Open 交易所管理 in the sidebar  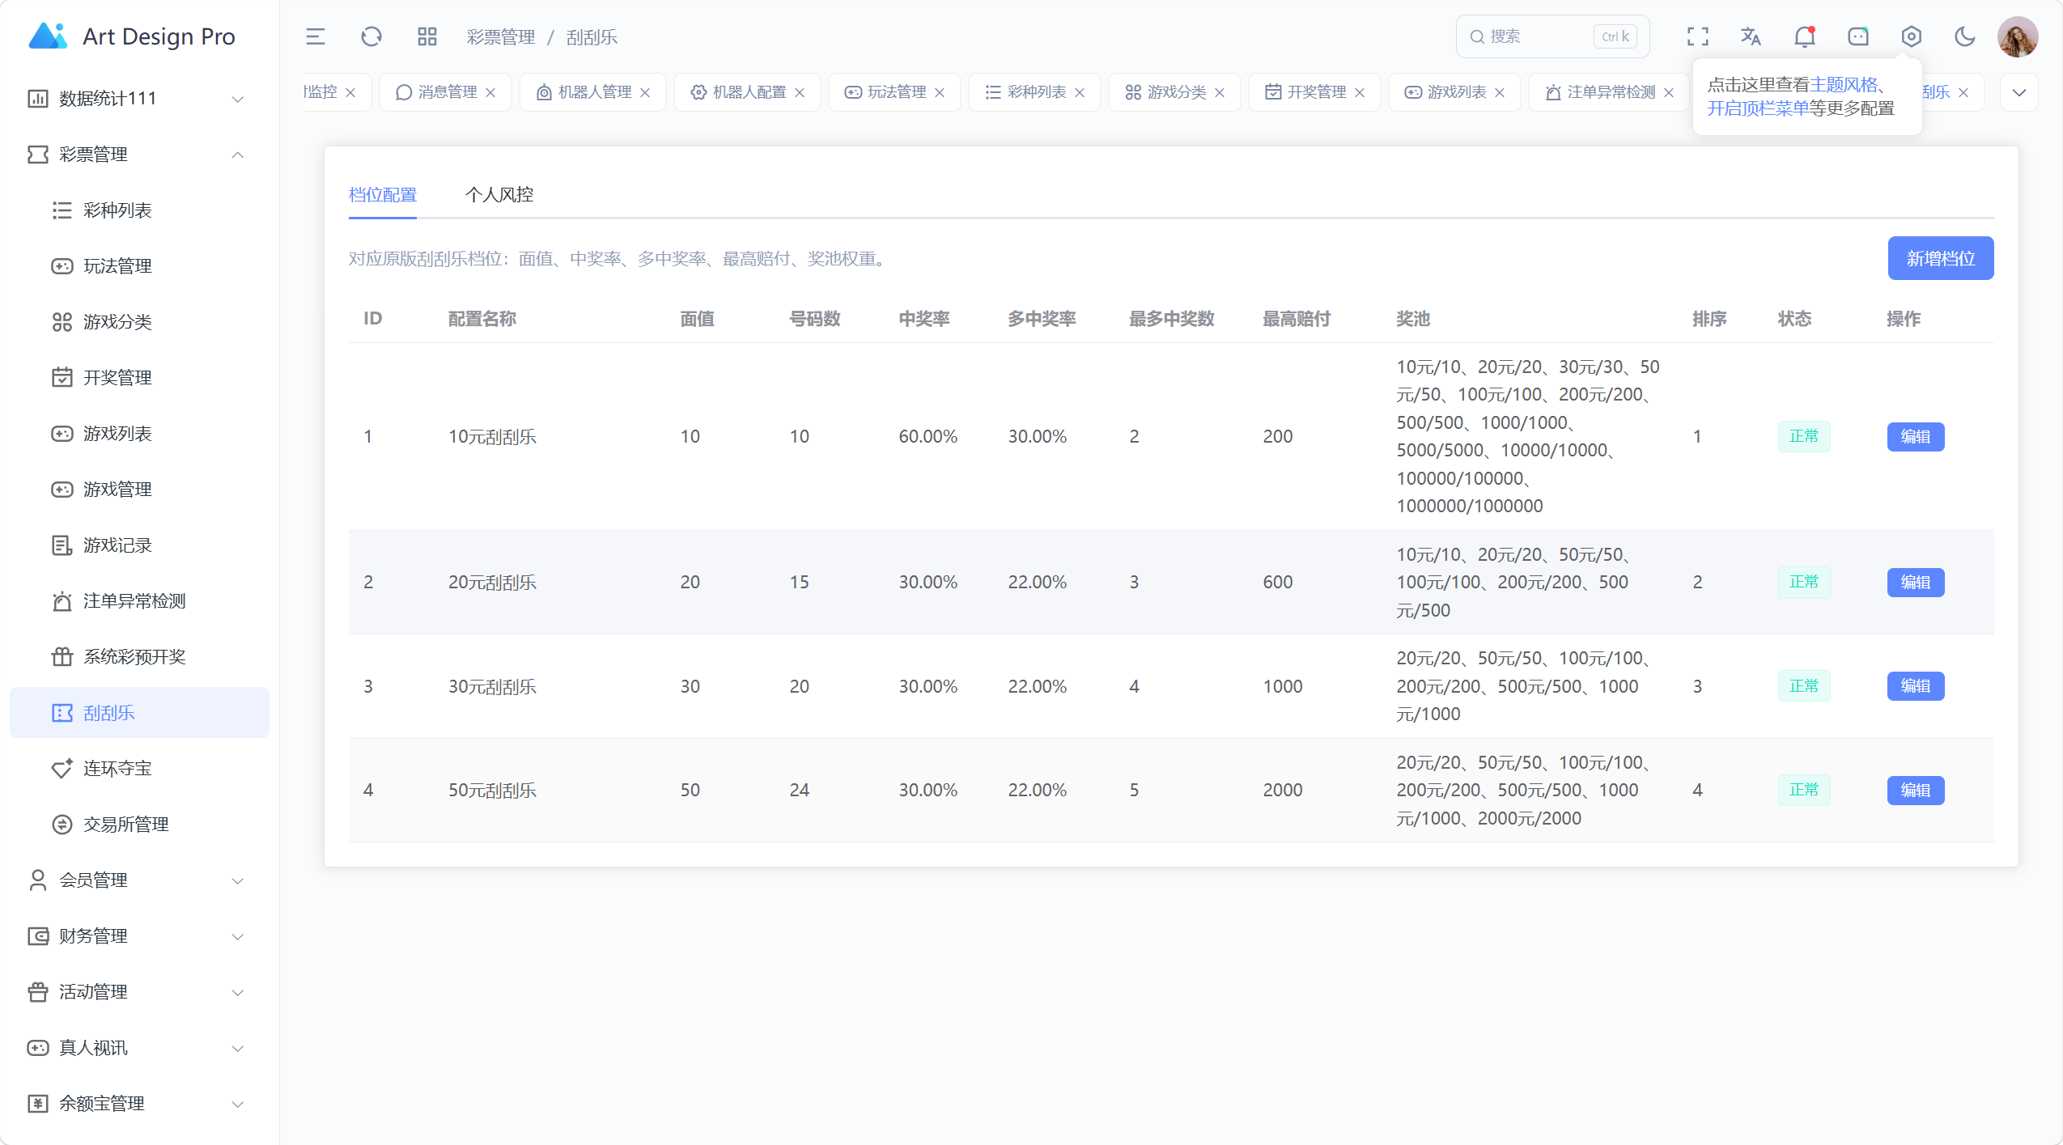(x=139, y=825)
